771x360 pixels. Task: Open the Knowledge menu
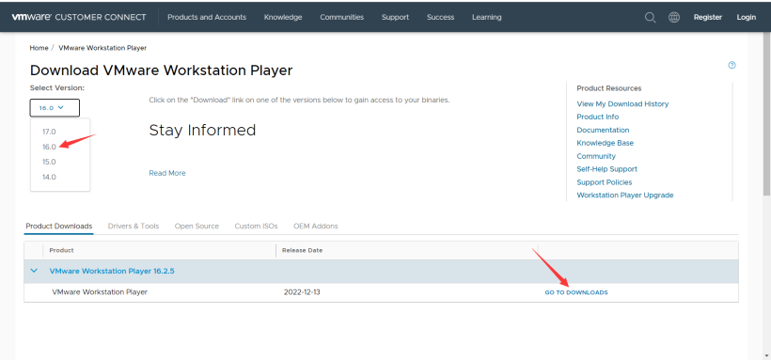coord(283,17)
